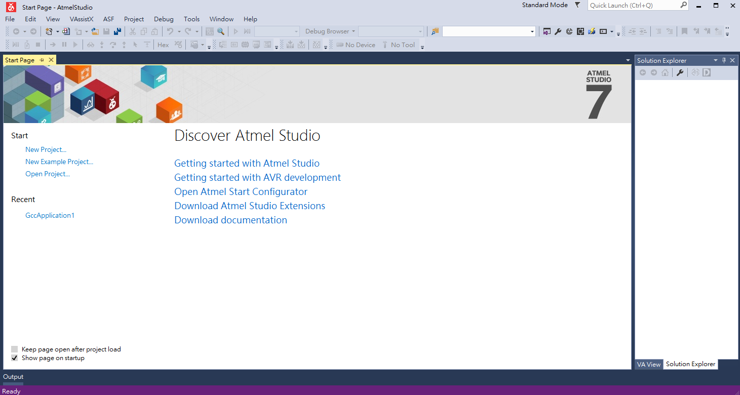
Task: Open the Debug menu
Action: [164, 19]
